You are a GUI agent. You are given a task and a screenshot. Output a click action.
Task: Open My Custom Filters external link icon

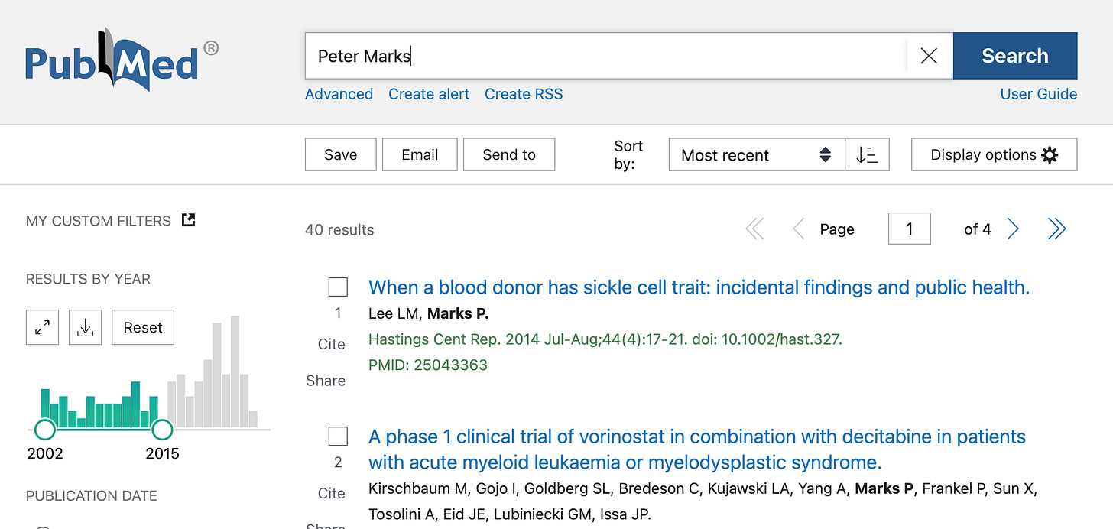pyautogui.click(x=188, y=220)
